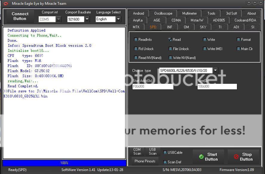The width and height of the screenshot is (265, 174).
Task: Tick the Main Clr checkbox
Action: (238, 49)
